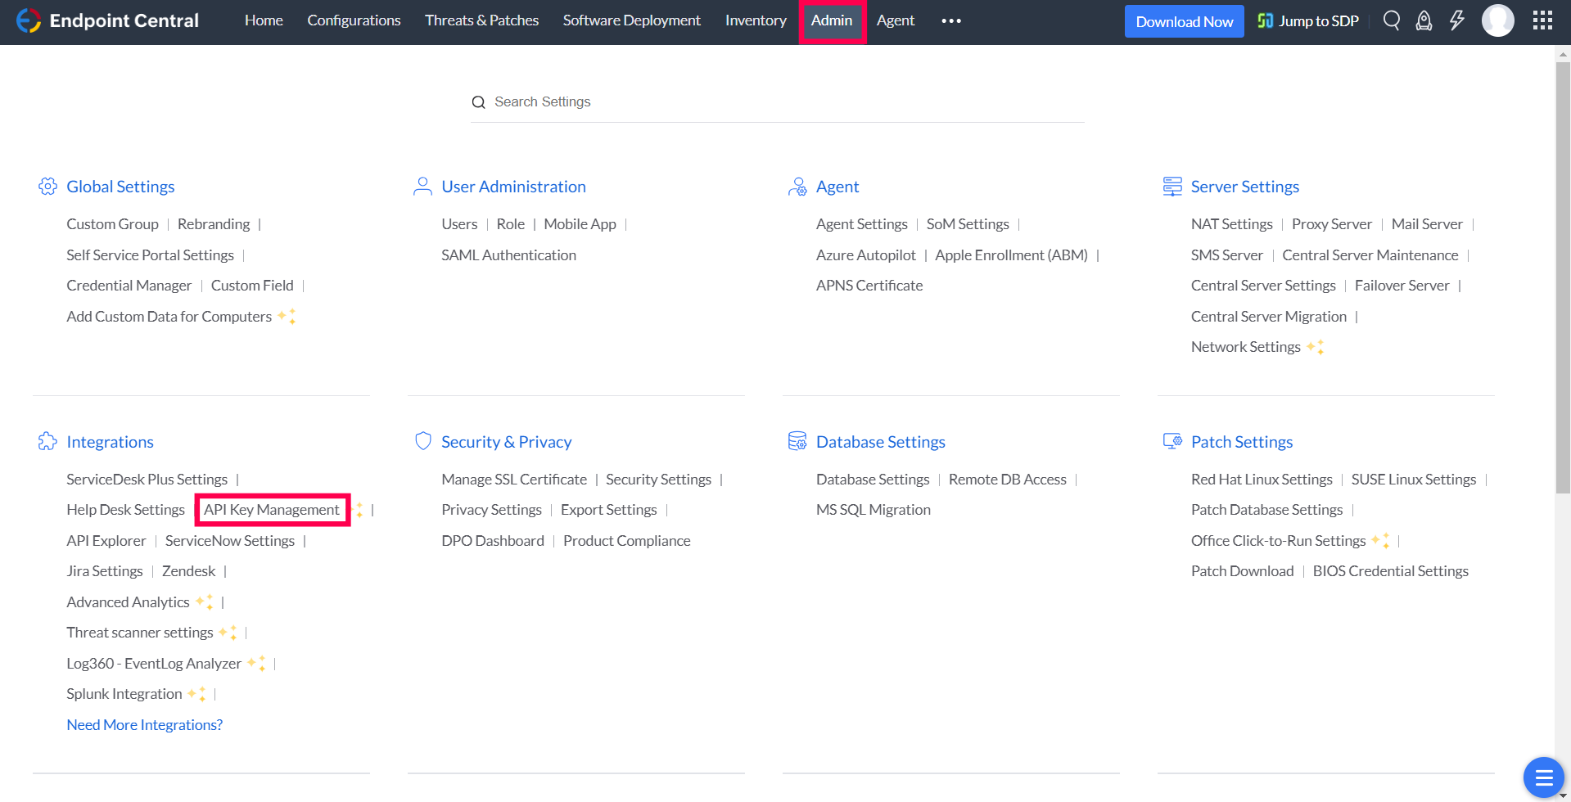Viewport: 1571px width, 802px height.
Task: Click the search magnifier icon in header
Action: 1391,20
